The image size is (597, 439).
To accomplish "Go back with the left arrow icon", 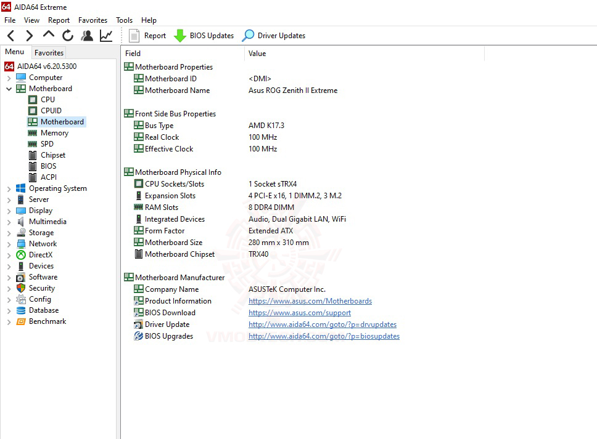I will click(11, 36).
